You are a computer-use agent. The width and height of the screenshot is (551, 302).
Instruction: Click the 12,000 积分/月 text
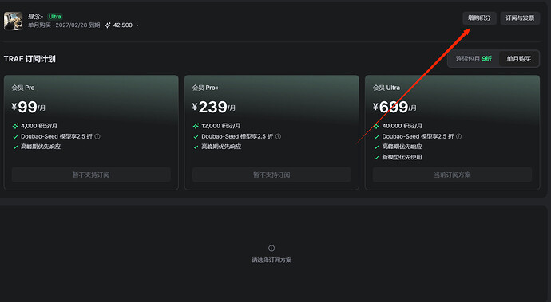coord(221,126)
